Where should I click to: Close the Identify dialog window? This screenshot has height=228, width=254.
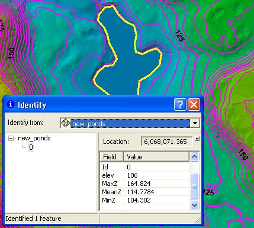(194, 104)
